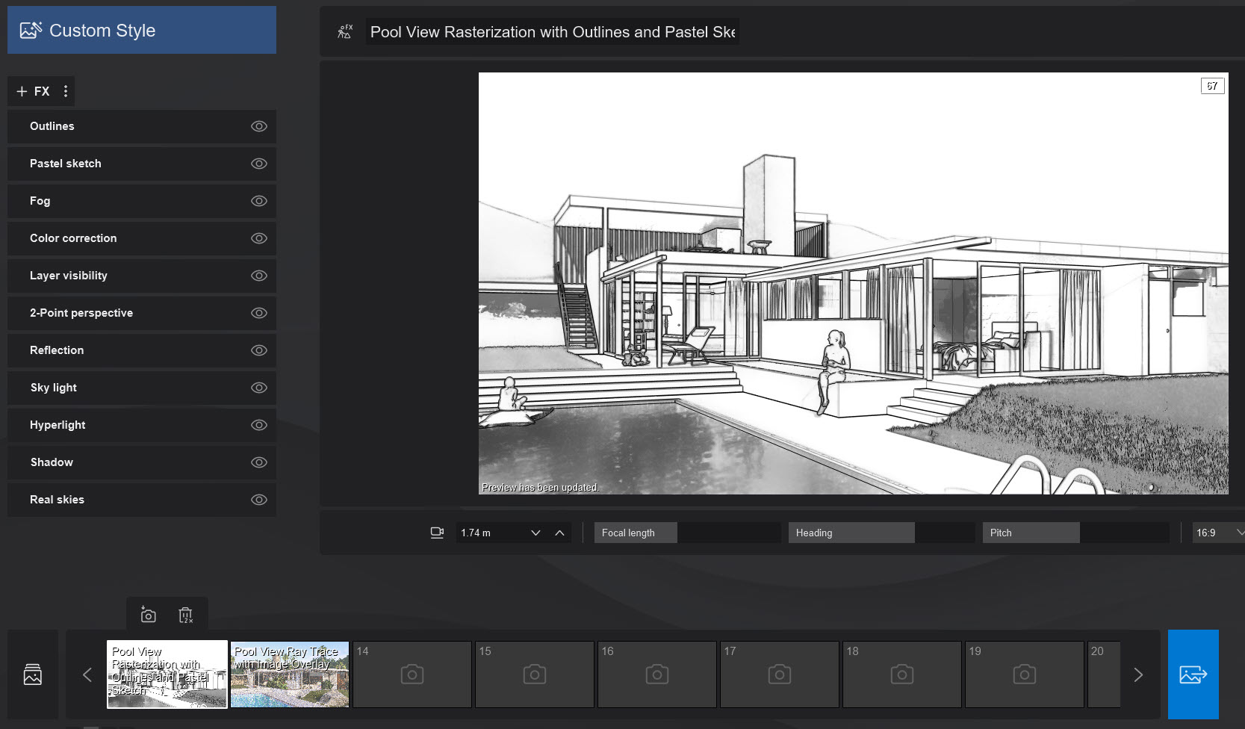Select the Color correction effect
Screen dimensions: 1245x729
click(73, 238)
